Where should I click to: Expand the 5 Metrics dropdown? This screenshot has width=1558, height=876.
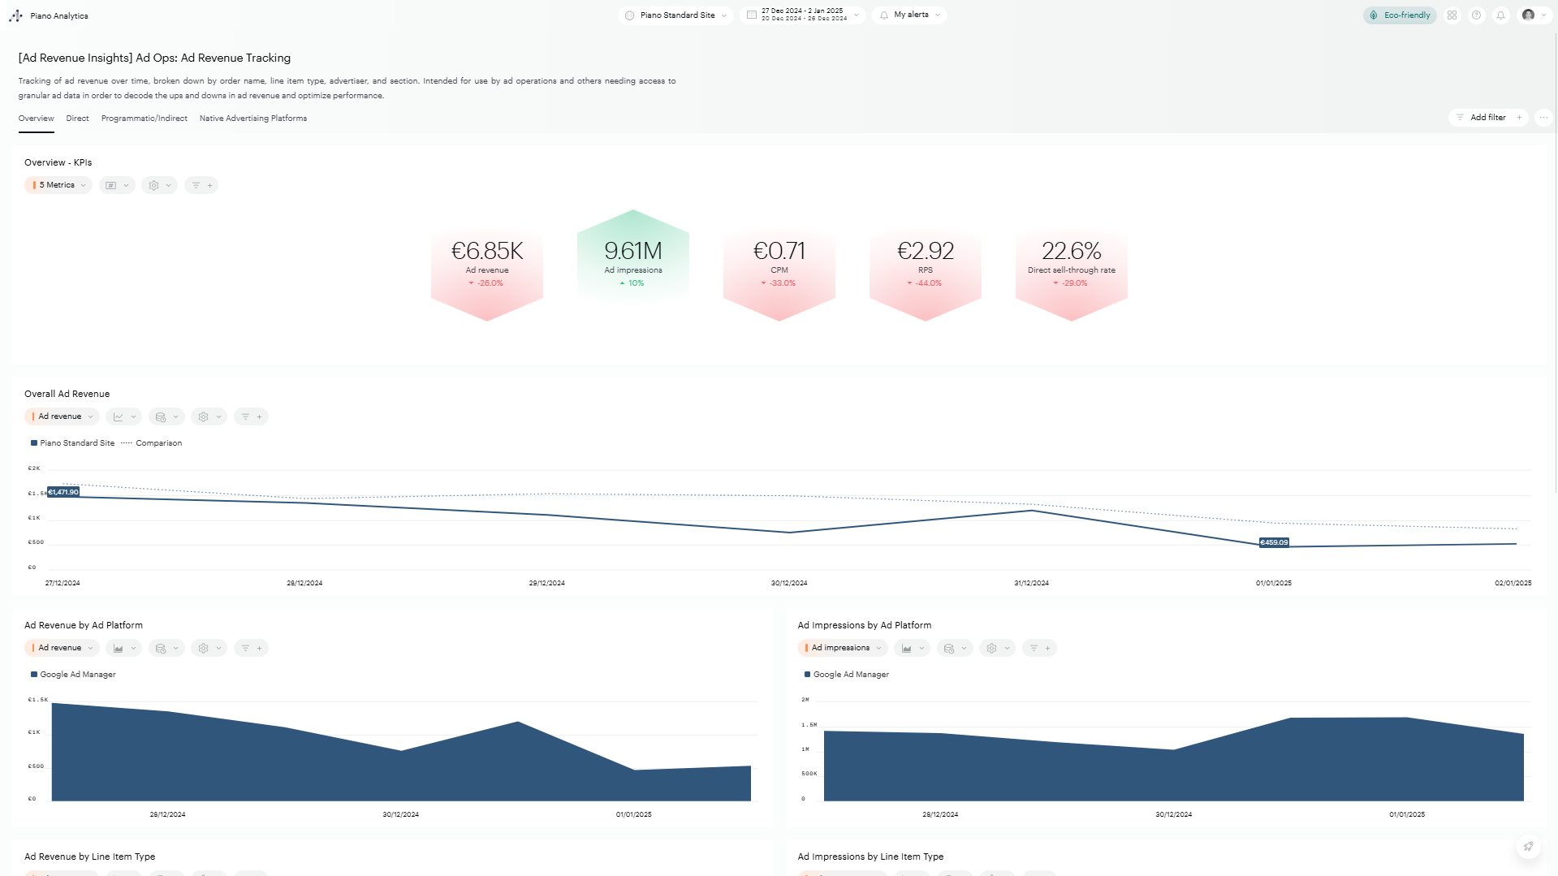pyautogui.click(x=58, y=185)
